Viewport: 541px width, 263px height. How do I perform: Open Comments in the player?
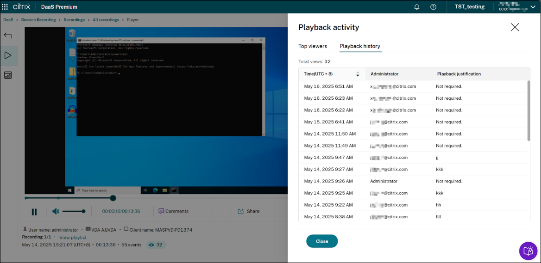174,211
